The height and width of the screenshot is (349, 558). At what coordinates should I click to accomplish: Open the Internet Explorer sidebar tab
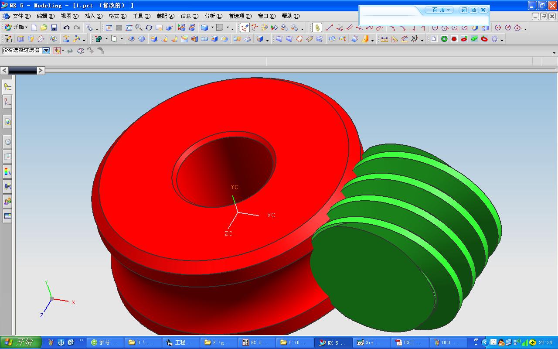pos(7,122)
